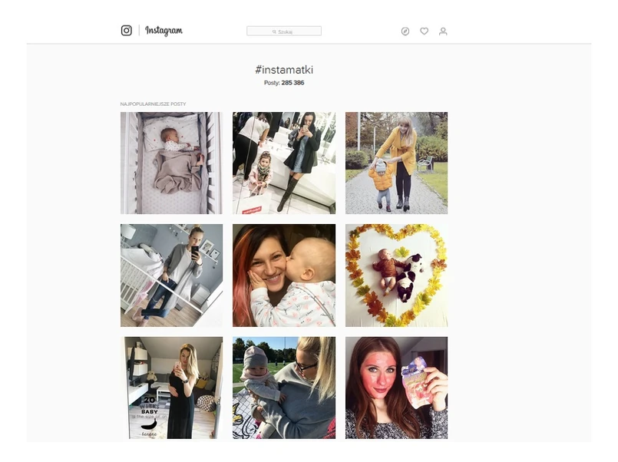Image resolution: width=618 pixels, height=462 pixels.
Task: Click the Instagram camera logo icon
Action: tap(126, 31)
